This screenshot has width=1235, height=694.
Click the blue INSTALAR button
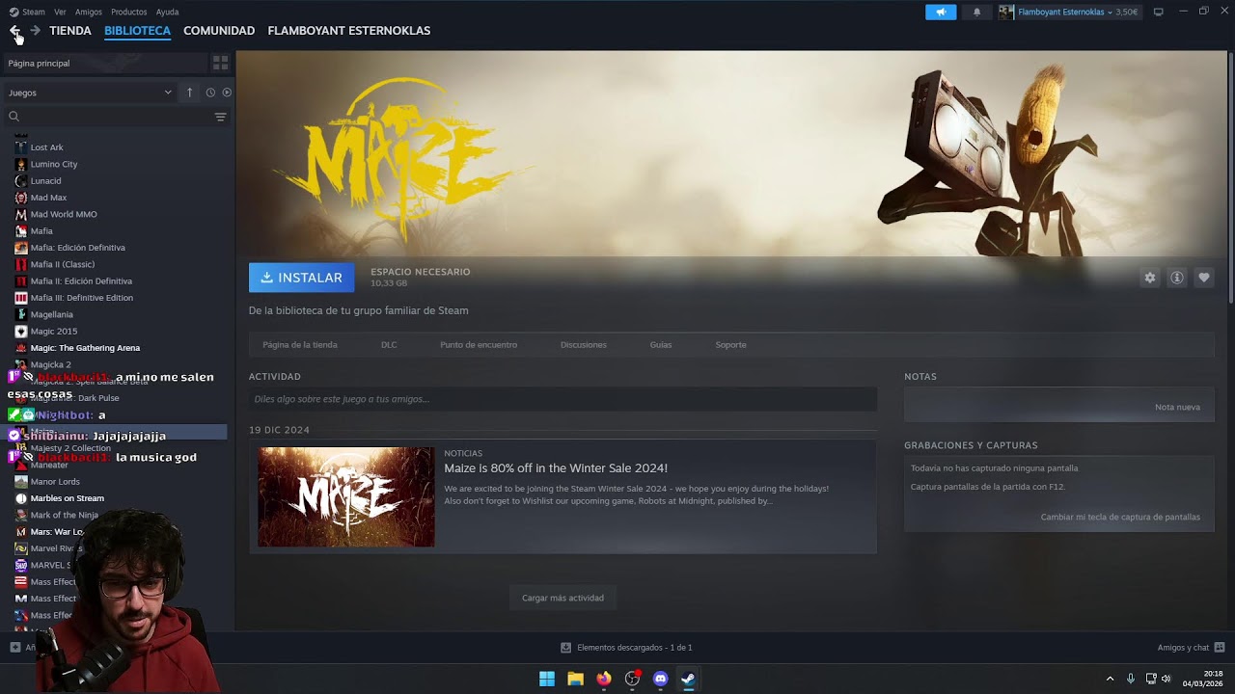click(x=301, y=278)
